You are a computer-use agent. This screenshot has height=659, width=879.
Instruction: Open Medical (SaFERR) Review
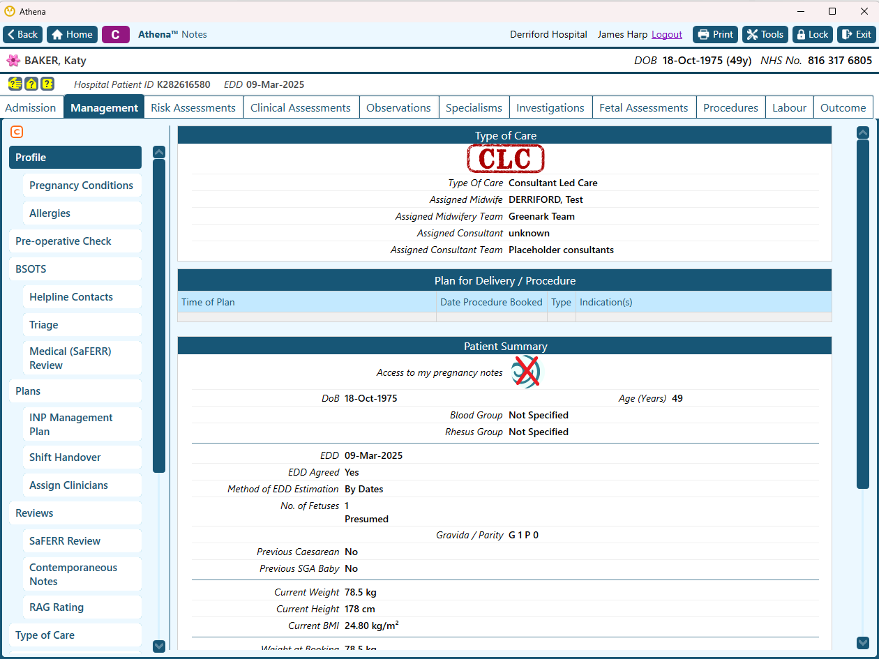point(82,358)
